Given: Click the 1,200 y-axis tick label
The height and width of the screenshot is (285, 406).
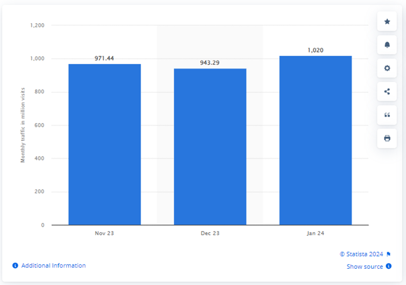Looking at the screenshot, I should pyautogui.click(x=37, y=25).
